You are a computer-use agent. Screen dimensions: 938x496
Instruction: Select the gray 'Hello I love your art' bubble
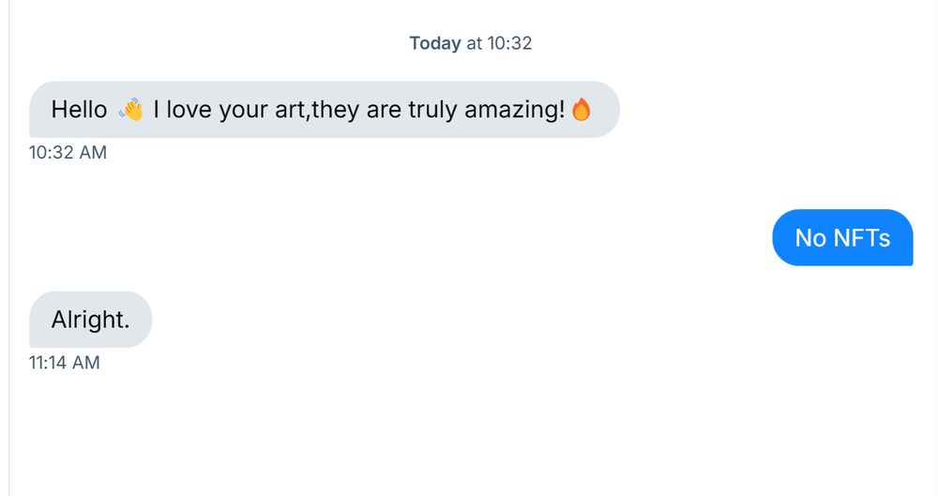[325, 110]
